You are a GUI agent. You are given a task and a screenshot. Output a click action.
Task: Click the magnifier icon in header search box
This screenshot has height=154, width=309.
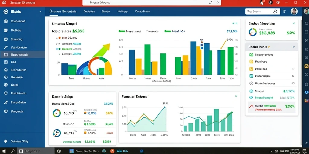tap(276, 11)
